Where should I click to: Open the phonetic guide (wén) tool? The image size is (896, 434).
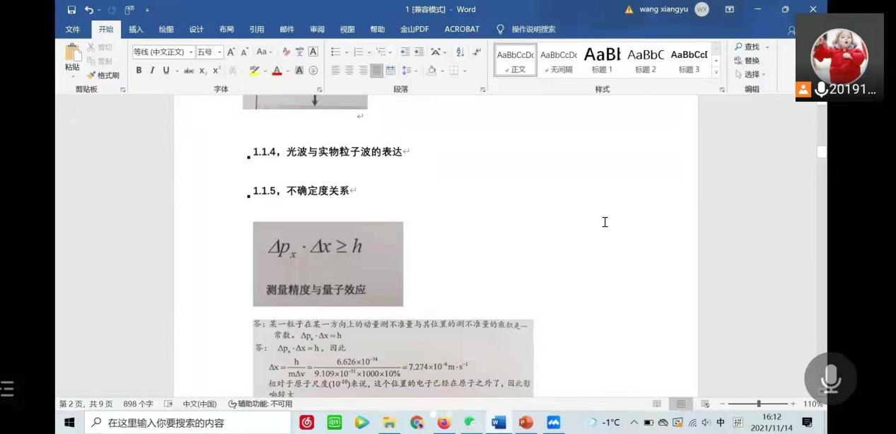tap(300, 52)
